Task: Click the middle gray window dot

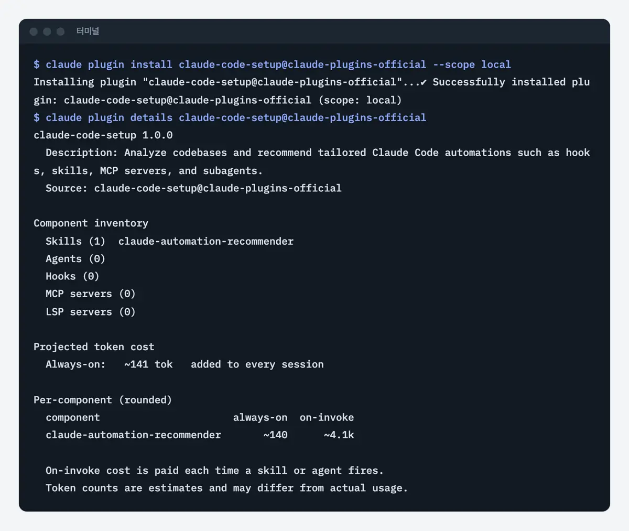Action: tap(47, 31)
